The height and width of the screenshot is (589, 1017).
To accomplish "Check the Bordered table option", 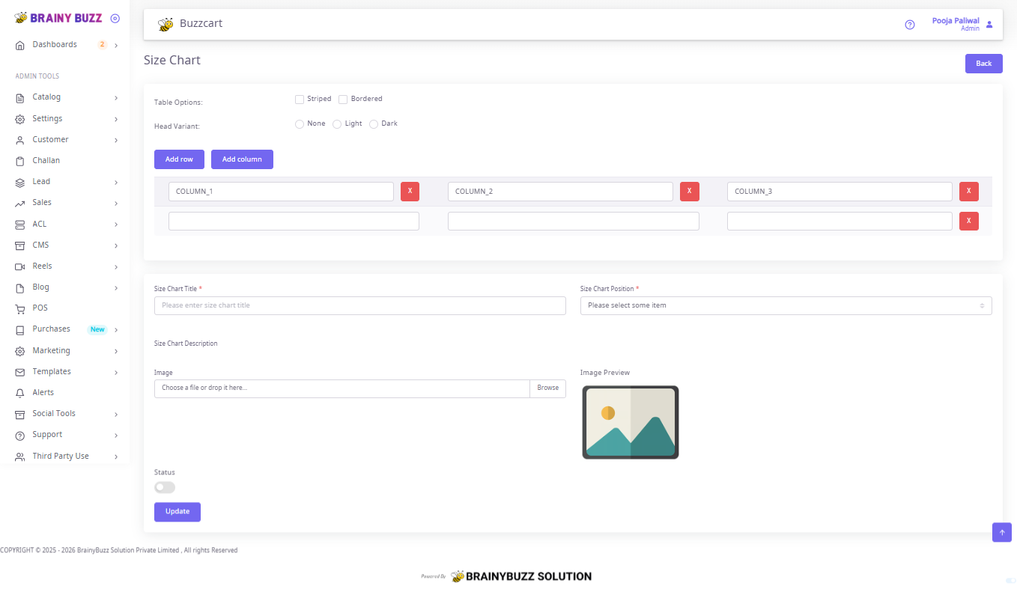I will point(343,99).
